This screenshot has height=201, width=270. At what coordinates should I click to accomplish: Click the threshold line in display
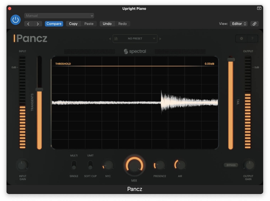(135, 66)
